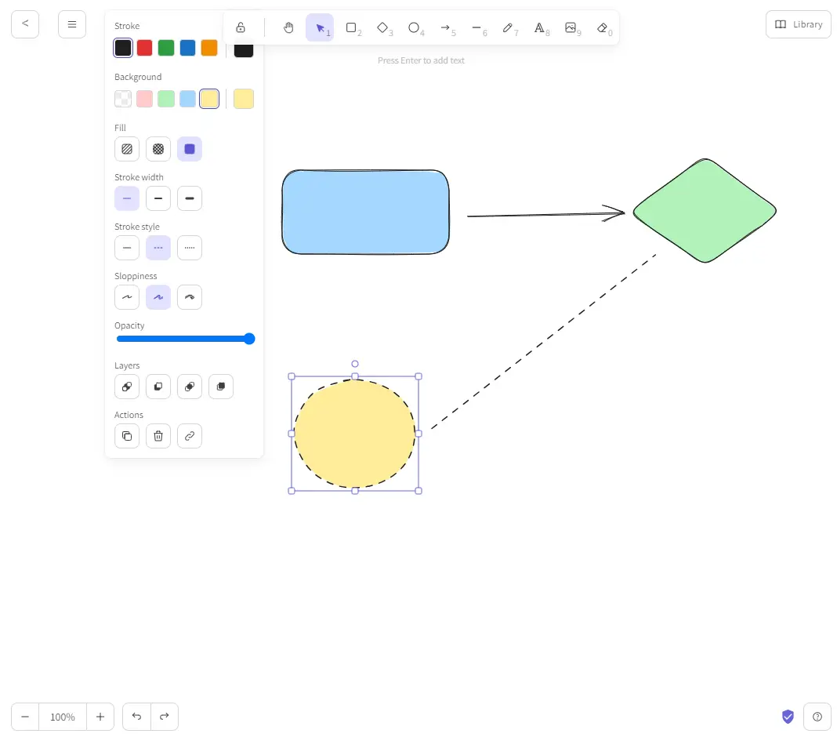837x741 pixels.
Task: Switch sloppiness to cartoonist
Action: click(190, 297)
